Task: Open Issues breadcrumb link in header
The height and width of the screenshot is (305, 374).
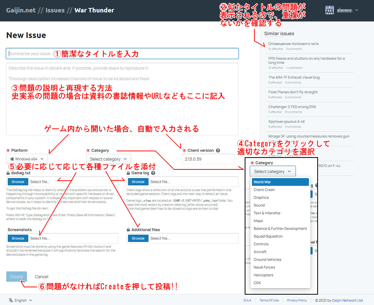Action: click(x=55, y=10)
